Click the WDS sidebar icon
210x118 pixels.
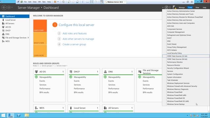pyautogui.click(x=3, y=41)
